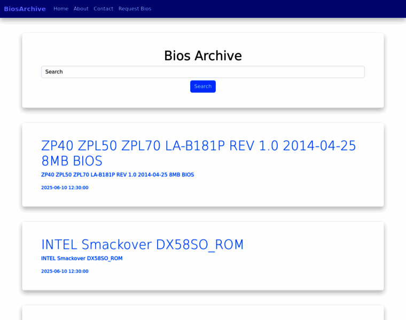Click the small bold INTEL Smackover DX58SO_ROM subtitle
This screenshot has height=320, width=406.
[82, 259]
